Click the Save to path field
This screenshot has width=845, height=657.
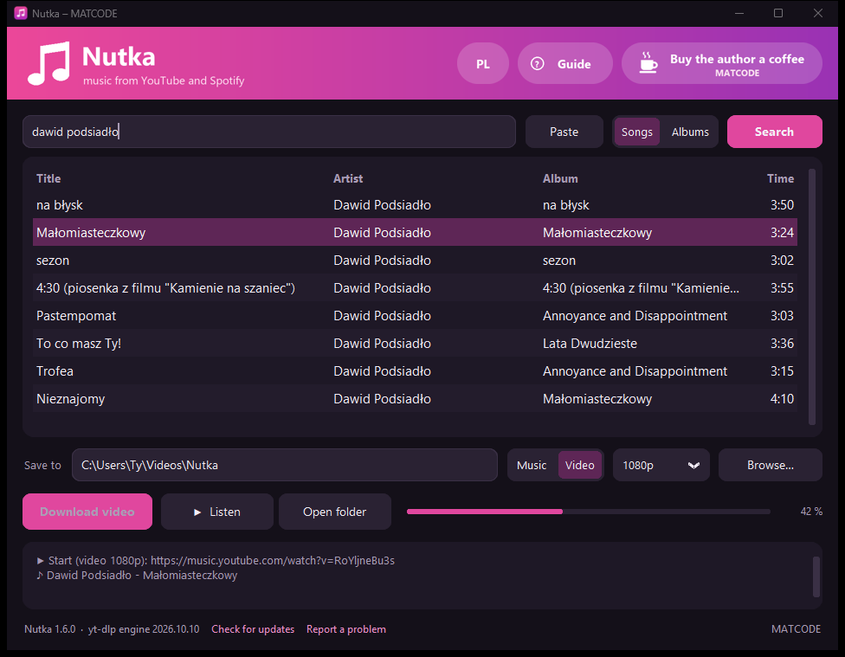point(285,465)
